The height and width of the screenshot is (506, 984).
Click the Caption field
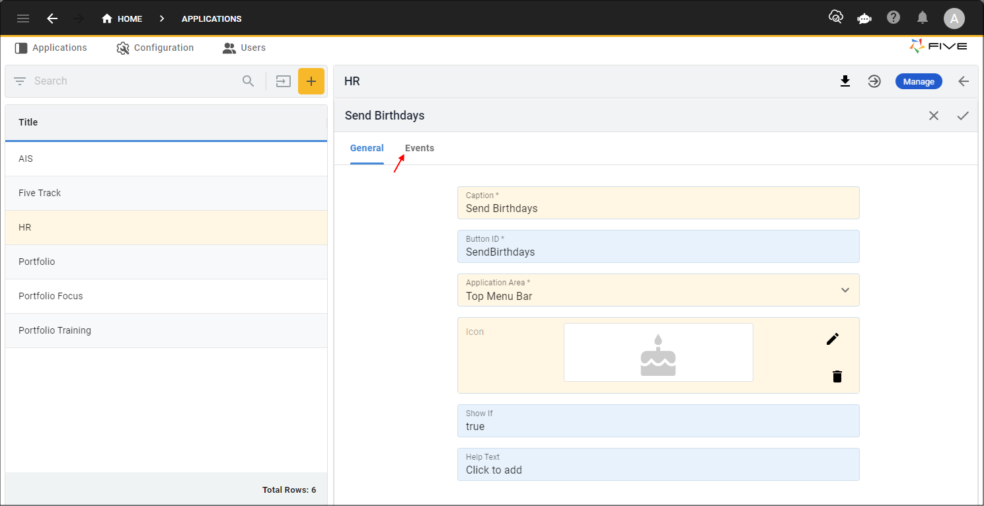pyautogui.click(x=658, y=203)
